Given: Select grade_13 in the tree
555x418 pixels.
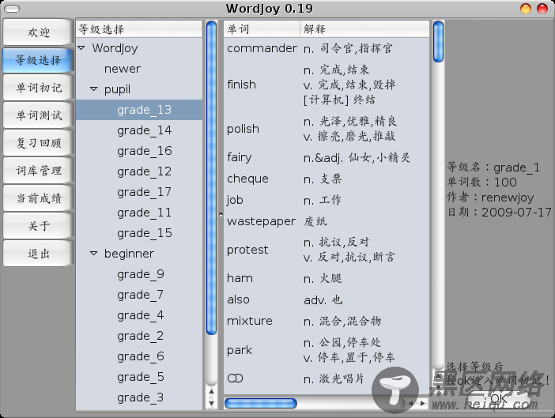Looking at the screenshot, I should [139, 110].
